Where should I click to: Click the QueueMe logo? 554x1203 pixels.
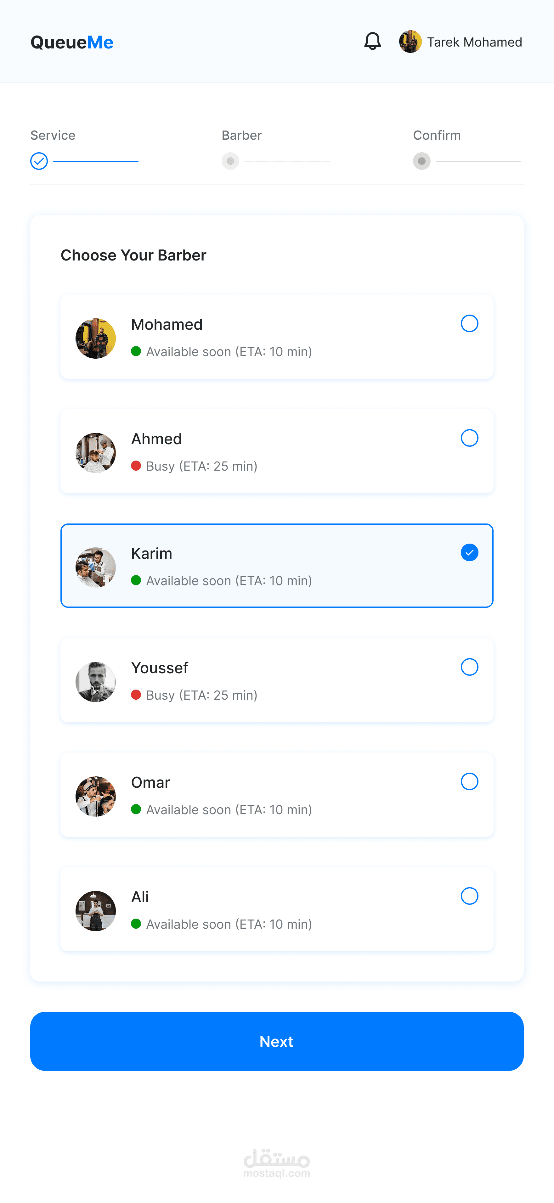click(72, 42)
